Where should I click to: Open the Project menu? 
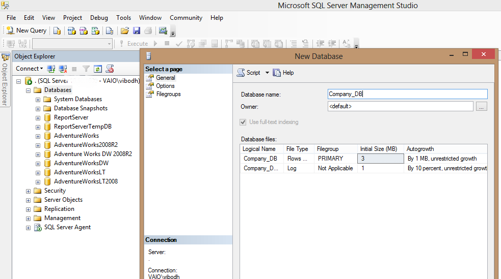tap(72, 18)
